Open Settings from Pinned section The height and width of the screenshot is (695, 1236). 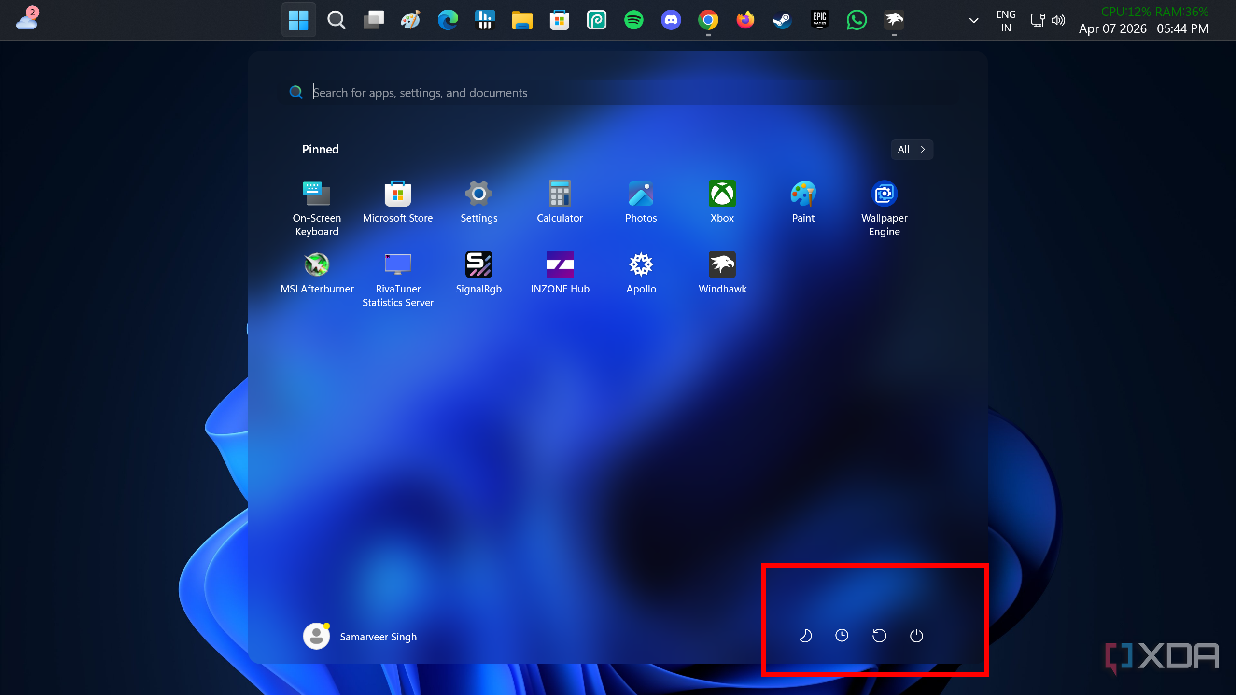click(x=479, y=202)
